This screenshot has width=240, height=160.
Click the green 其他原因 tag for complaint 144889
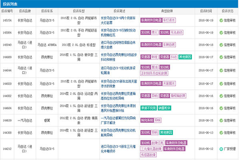[x=185, y=57]
